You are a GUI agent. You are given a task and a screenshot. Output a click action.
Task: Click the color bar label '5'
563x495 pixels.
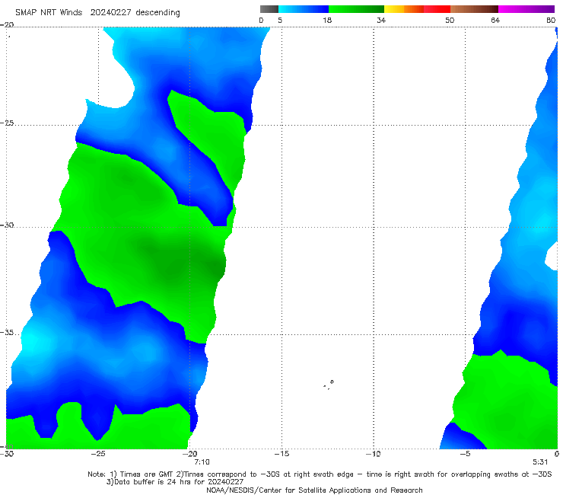[x=280, y=21]
